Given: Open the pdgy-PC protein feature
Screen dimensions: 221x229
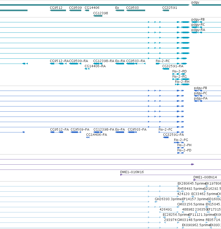Looking at the screenshot, I should (x=207, y=96).
